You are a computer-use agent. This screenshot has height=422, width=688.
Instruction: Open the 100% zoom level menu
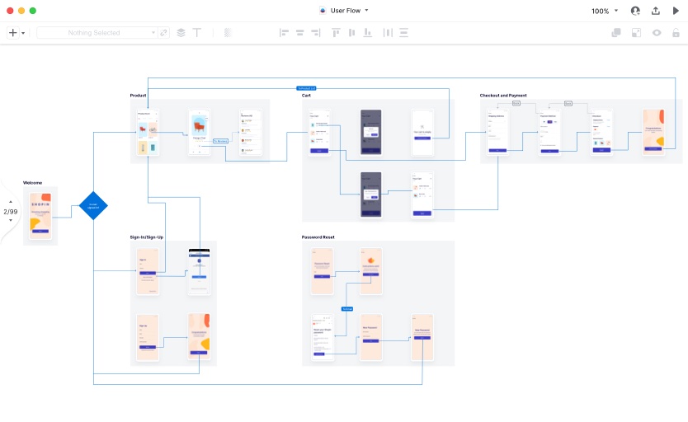click(605, 11)
